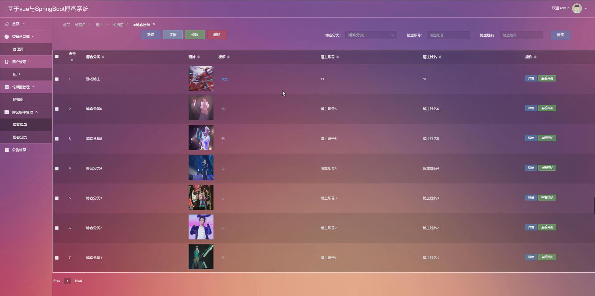Open the 用户 sidebar submenu item

tap(26, 74)
